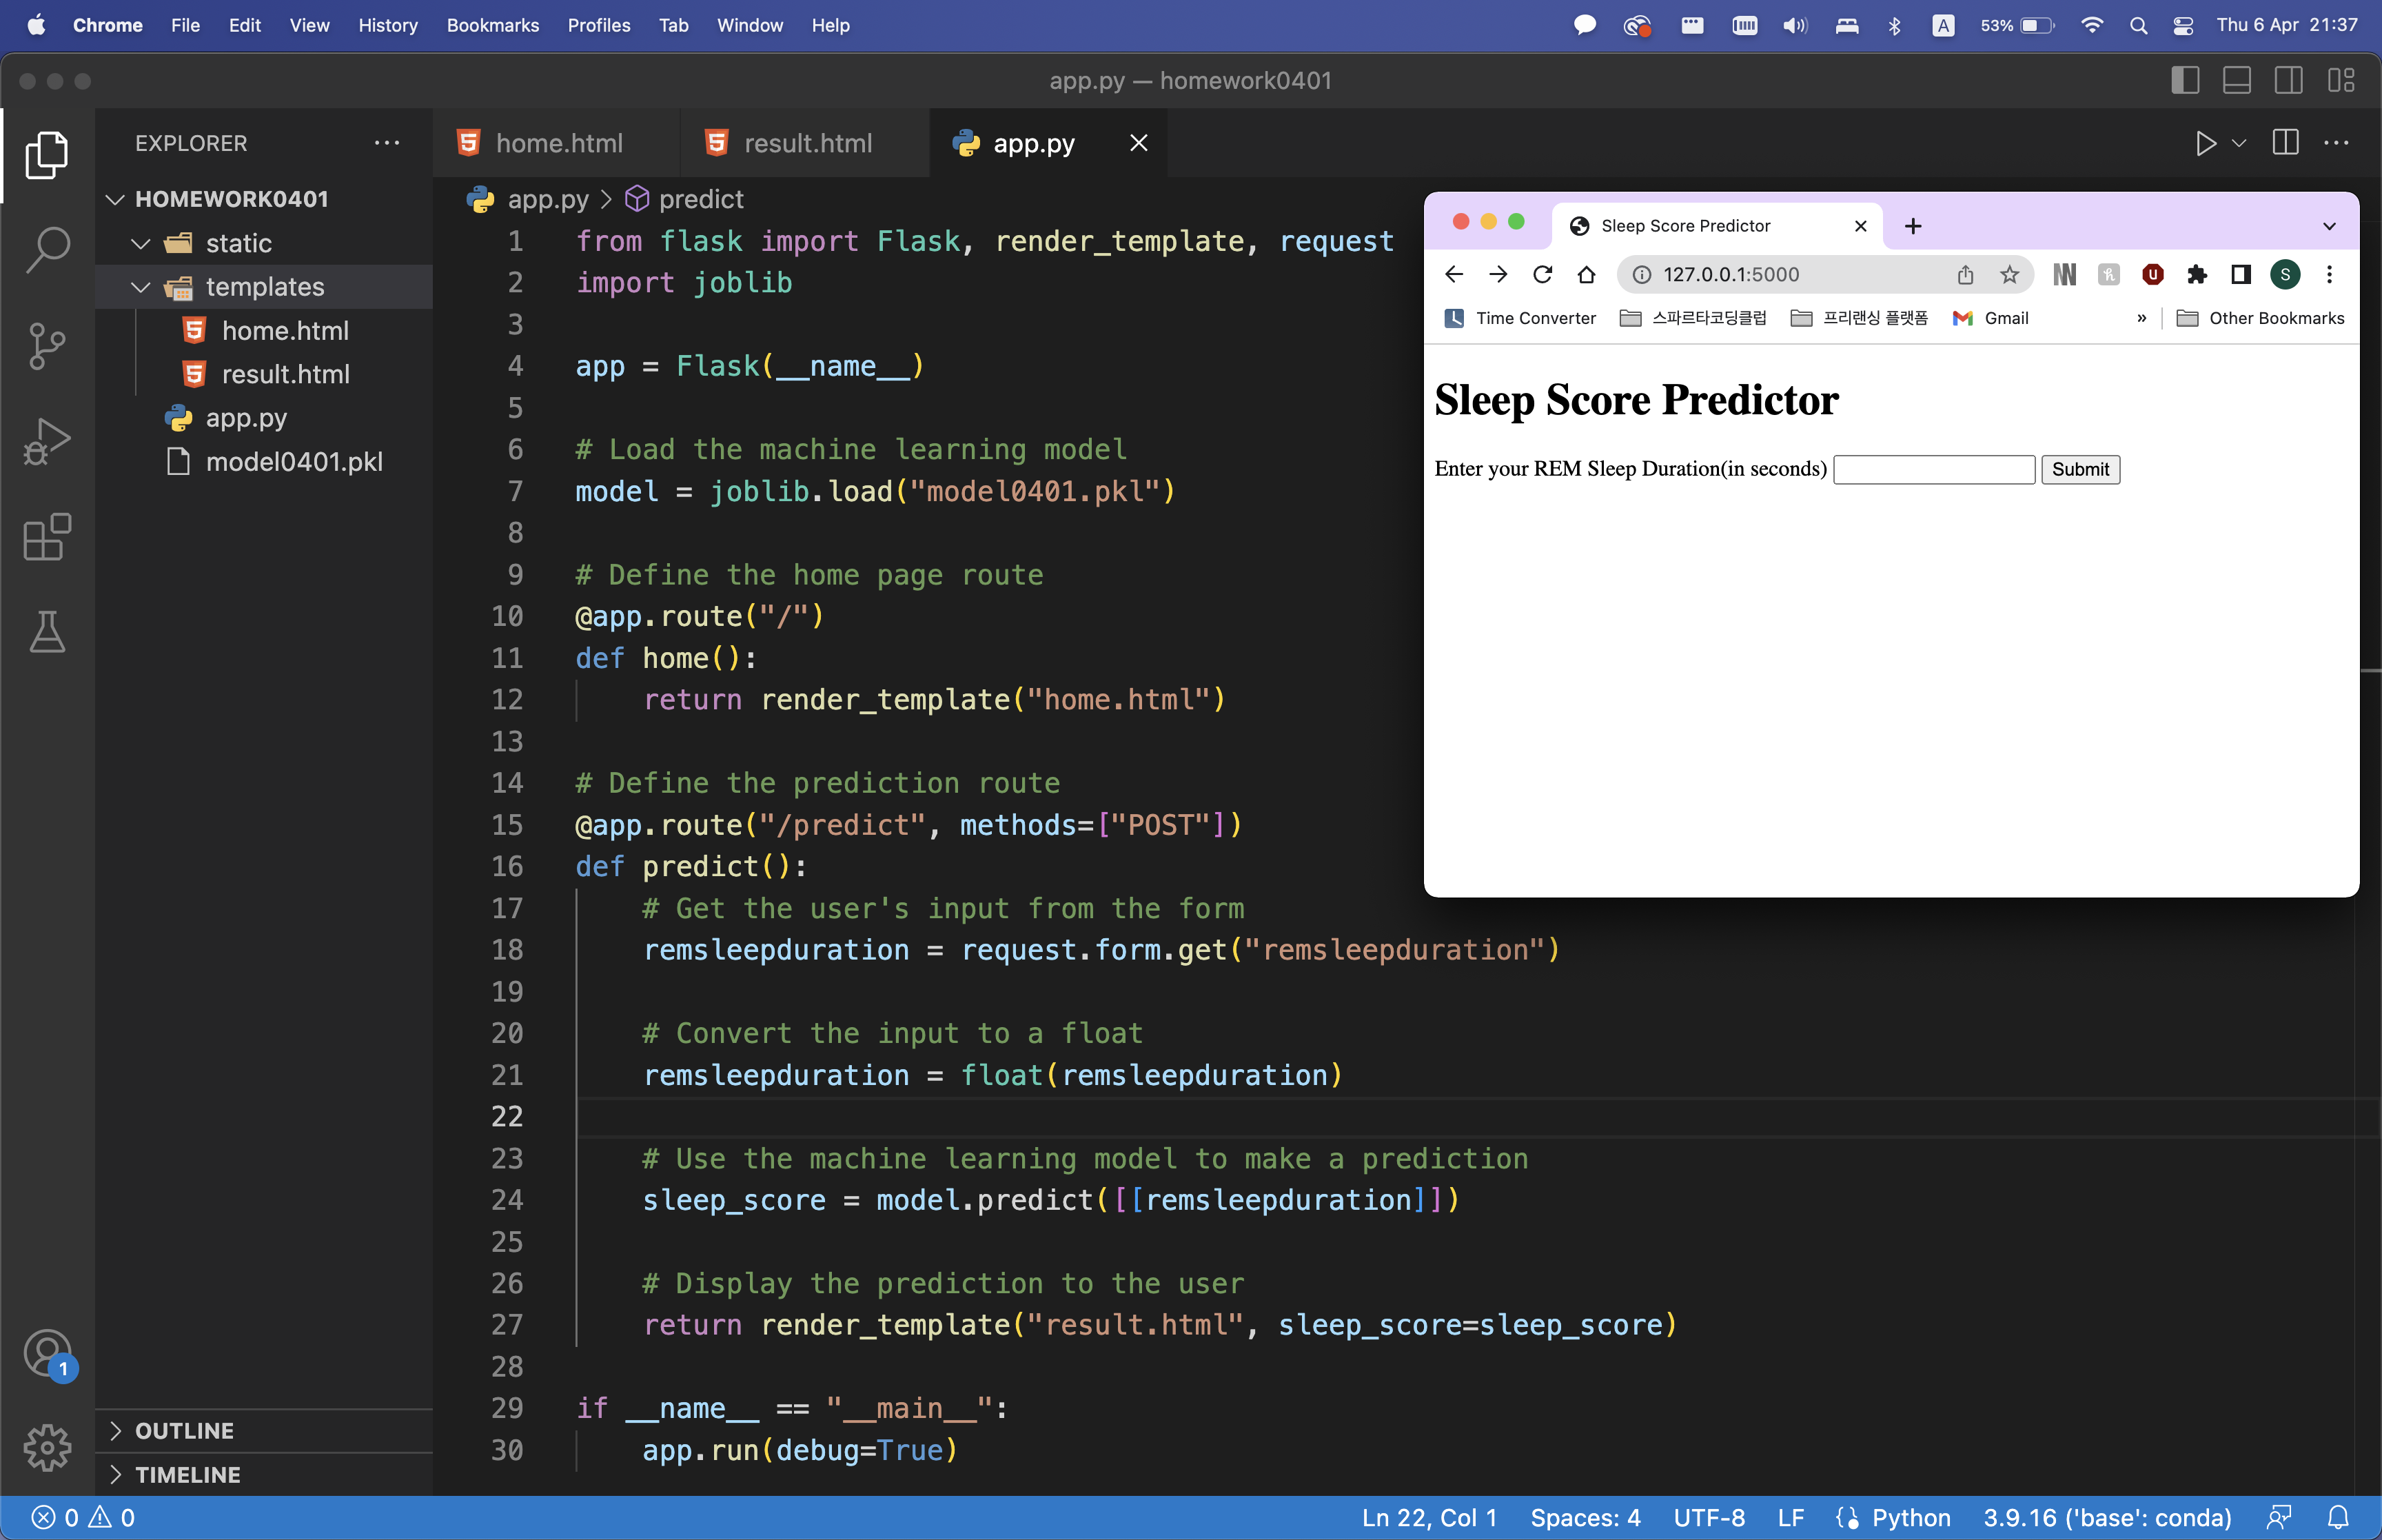The height and width of the screenshot is (1540, 2382).
Task: Open editor More Actions ellipsis
Action: pyautogui.click(x=2336, y=143)
